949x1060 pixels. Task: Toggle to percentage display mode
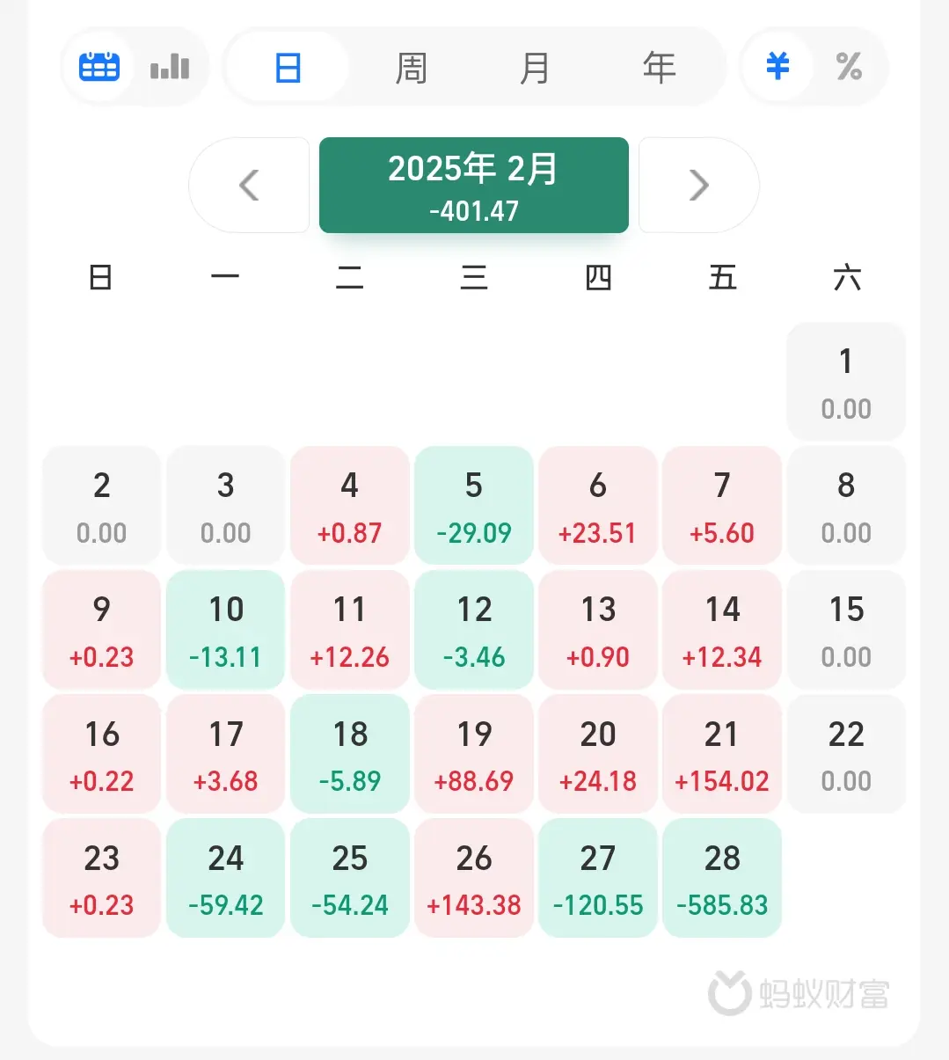point(849,67)
